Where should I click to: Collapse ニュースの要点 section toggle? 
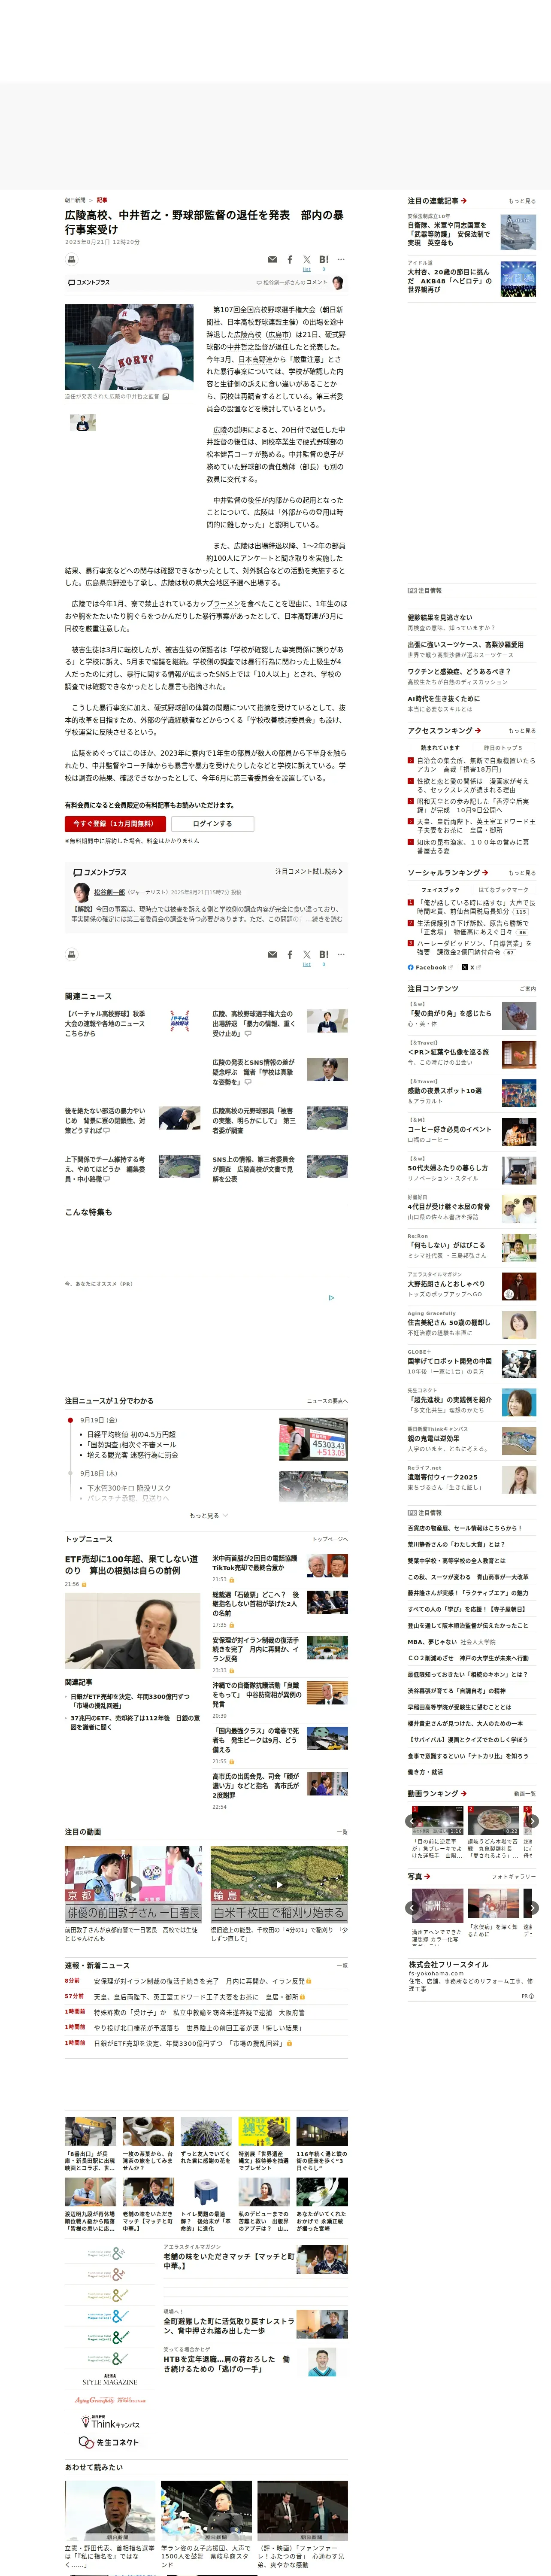[327, 1401]
